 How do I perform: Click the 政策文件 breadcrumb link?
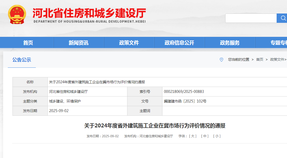pyautogui.click(x=277, y=60)
